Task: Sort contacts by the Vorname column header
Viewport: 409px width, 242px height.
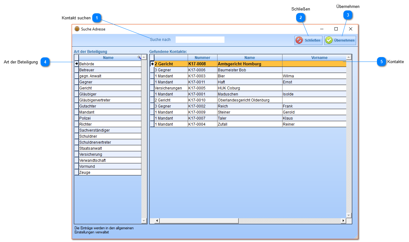Action: coord(319,58)
